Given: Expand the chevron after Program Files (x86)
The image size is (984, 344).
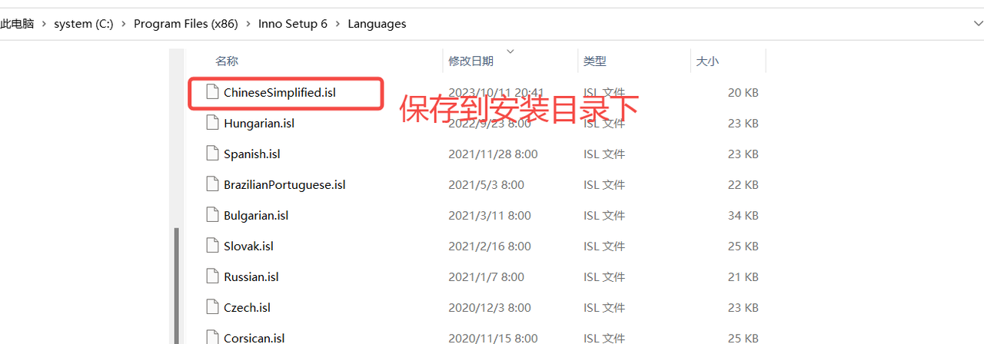Looking at the screenshot, I should coord(248,24).
